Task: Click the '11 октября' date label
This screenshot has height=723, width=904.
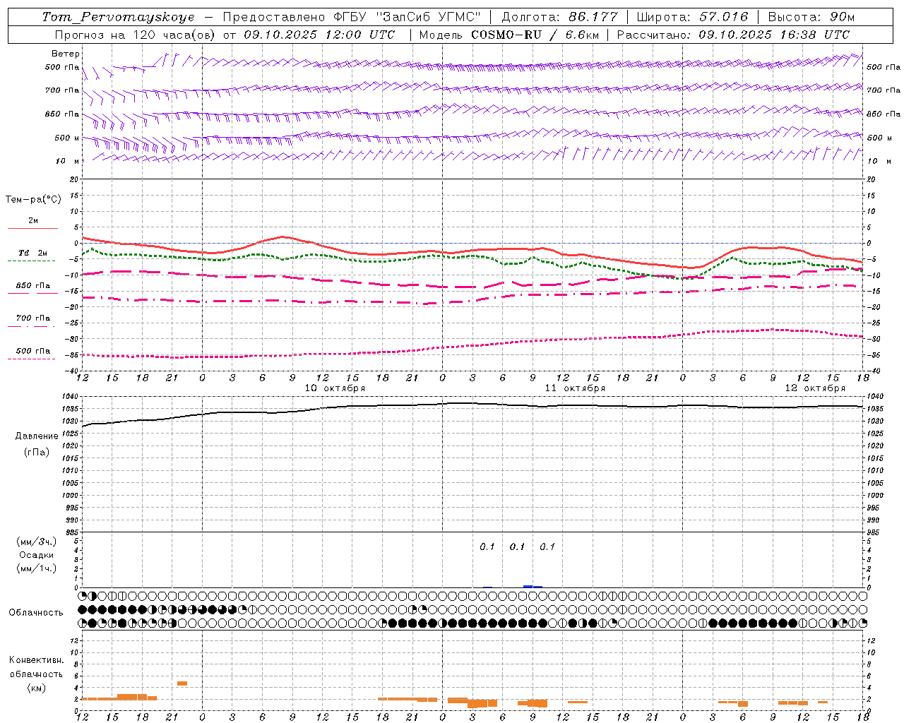Action: coord(575,388)
